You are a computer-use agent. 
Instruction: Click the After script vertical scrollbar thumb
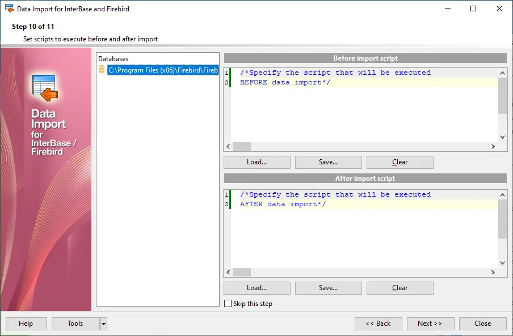click(503, 219)
